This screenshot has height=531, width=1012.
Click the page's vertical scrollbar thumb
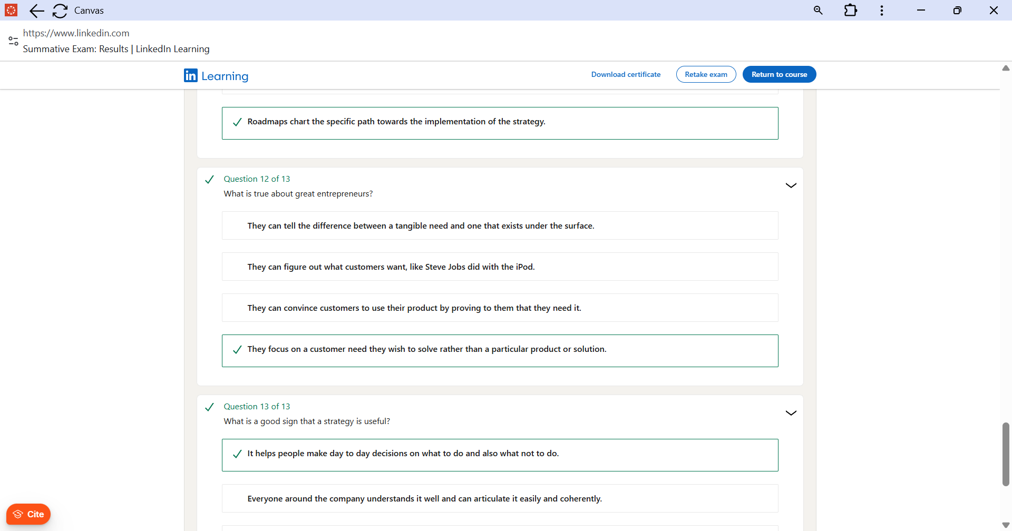click(1006, 454)
